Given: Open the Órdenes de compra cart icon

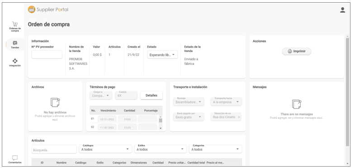Looking at the screenshot, I should pos(15,24).
